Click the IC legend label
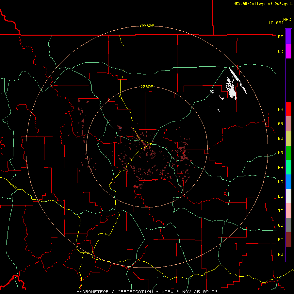294x294 pixels. pos(280,211)
